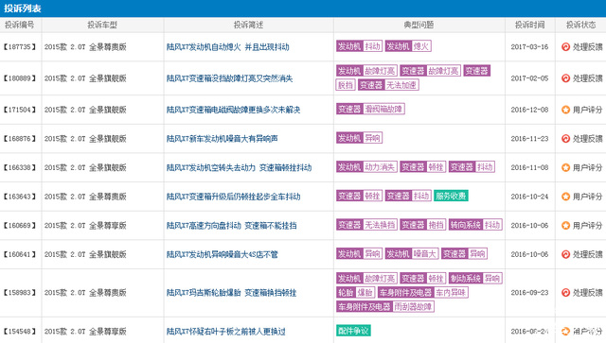This screenshot has height=343, width=606.
Task: Open complaint 陆风X7发动机自动熄火 并且出现抖动
Action: [x=227, y=47]
